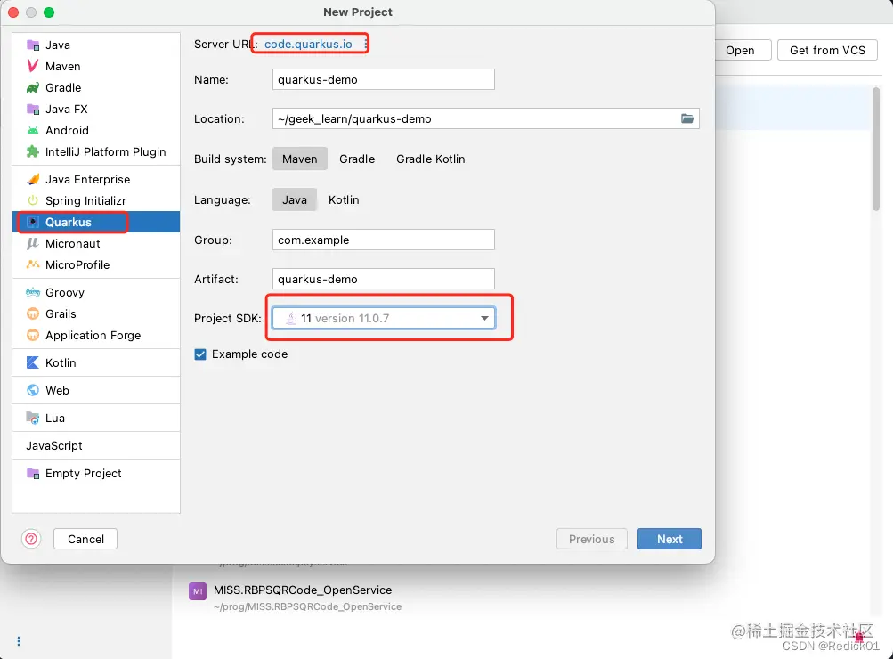Select Empty Project in the list
This screenshot has width=893, height=659.
coord(96,473)
